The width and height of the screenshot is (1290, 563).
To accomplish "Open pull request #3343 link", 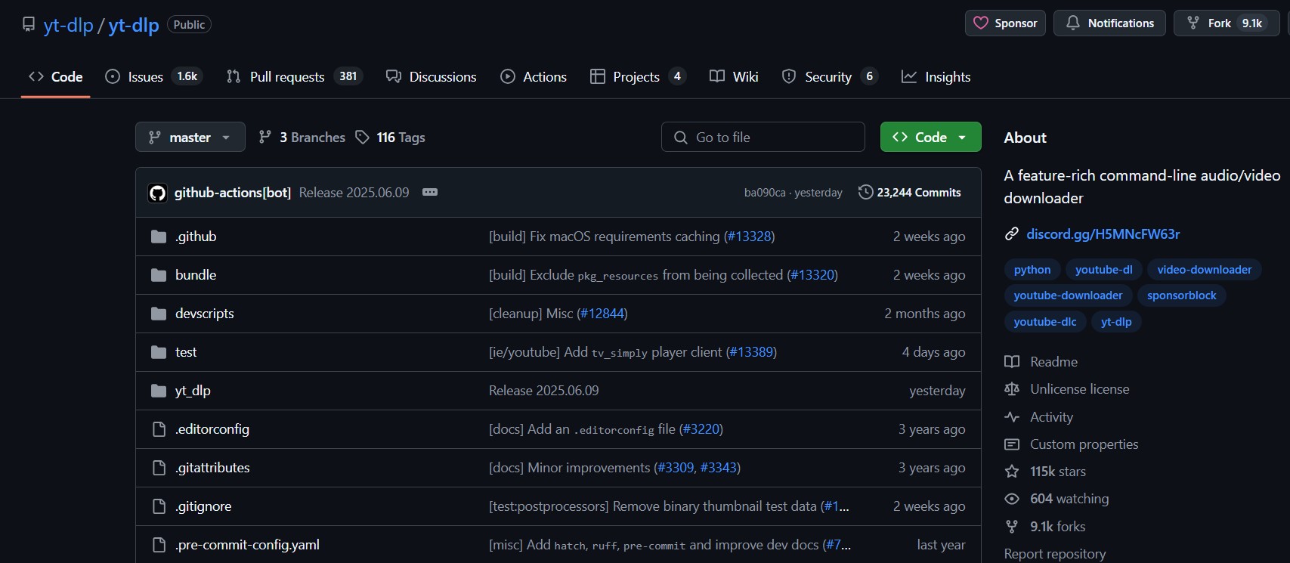I will click(718, 468).
